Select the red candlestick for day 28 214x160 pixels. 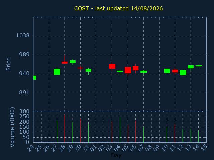[x=65, y=63]
